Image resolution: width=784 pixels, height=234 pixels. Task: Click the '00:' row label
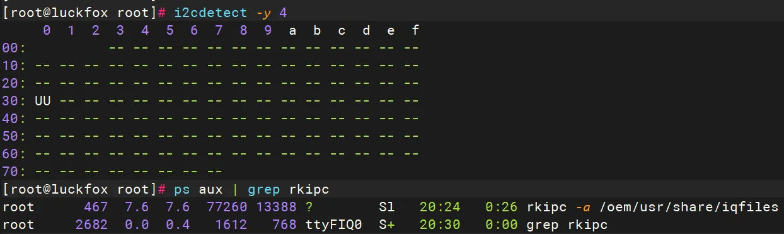tap(14, 47)
